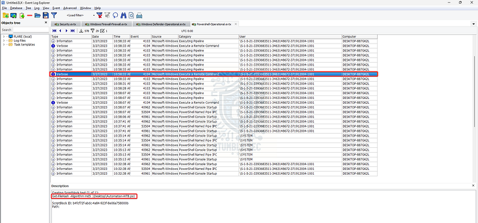Expand the Task templates tree node
Image resolution: width=478 pixels, height=223 pixels.
click(4, 44)
